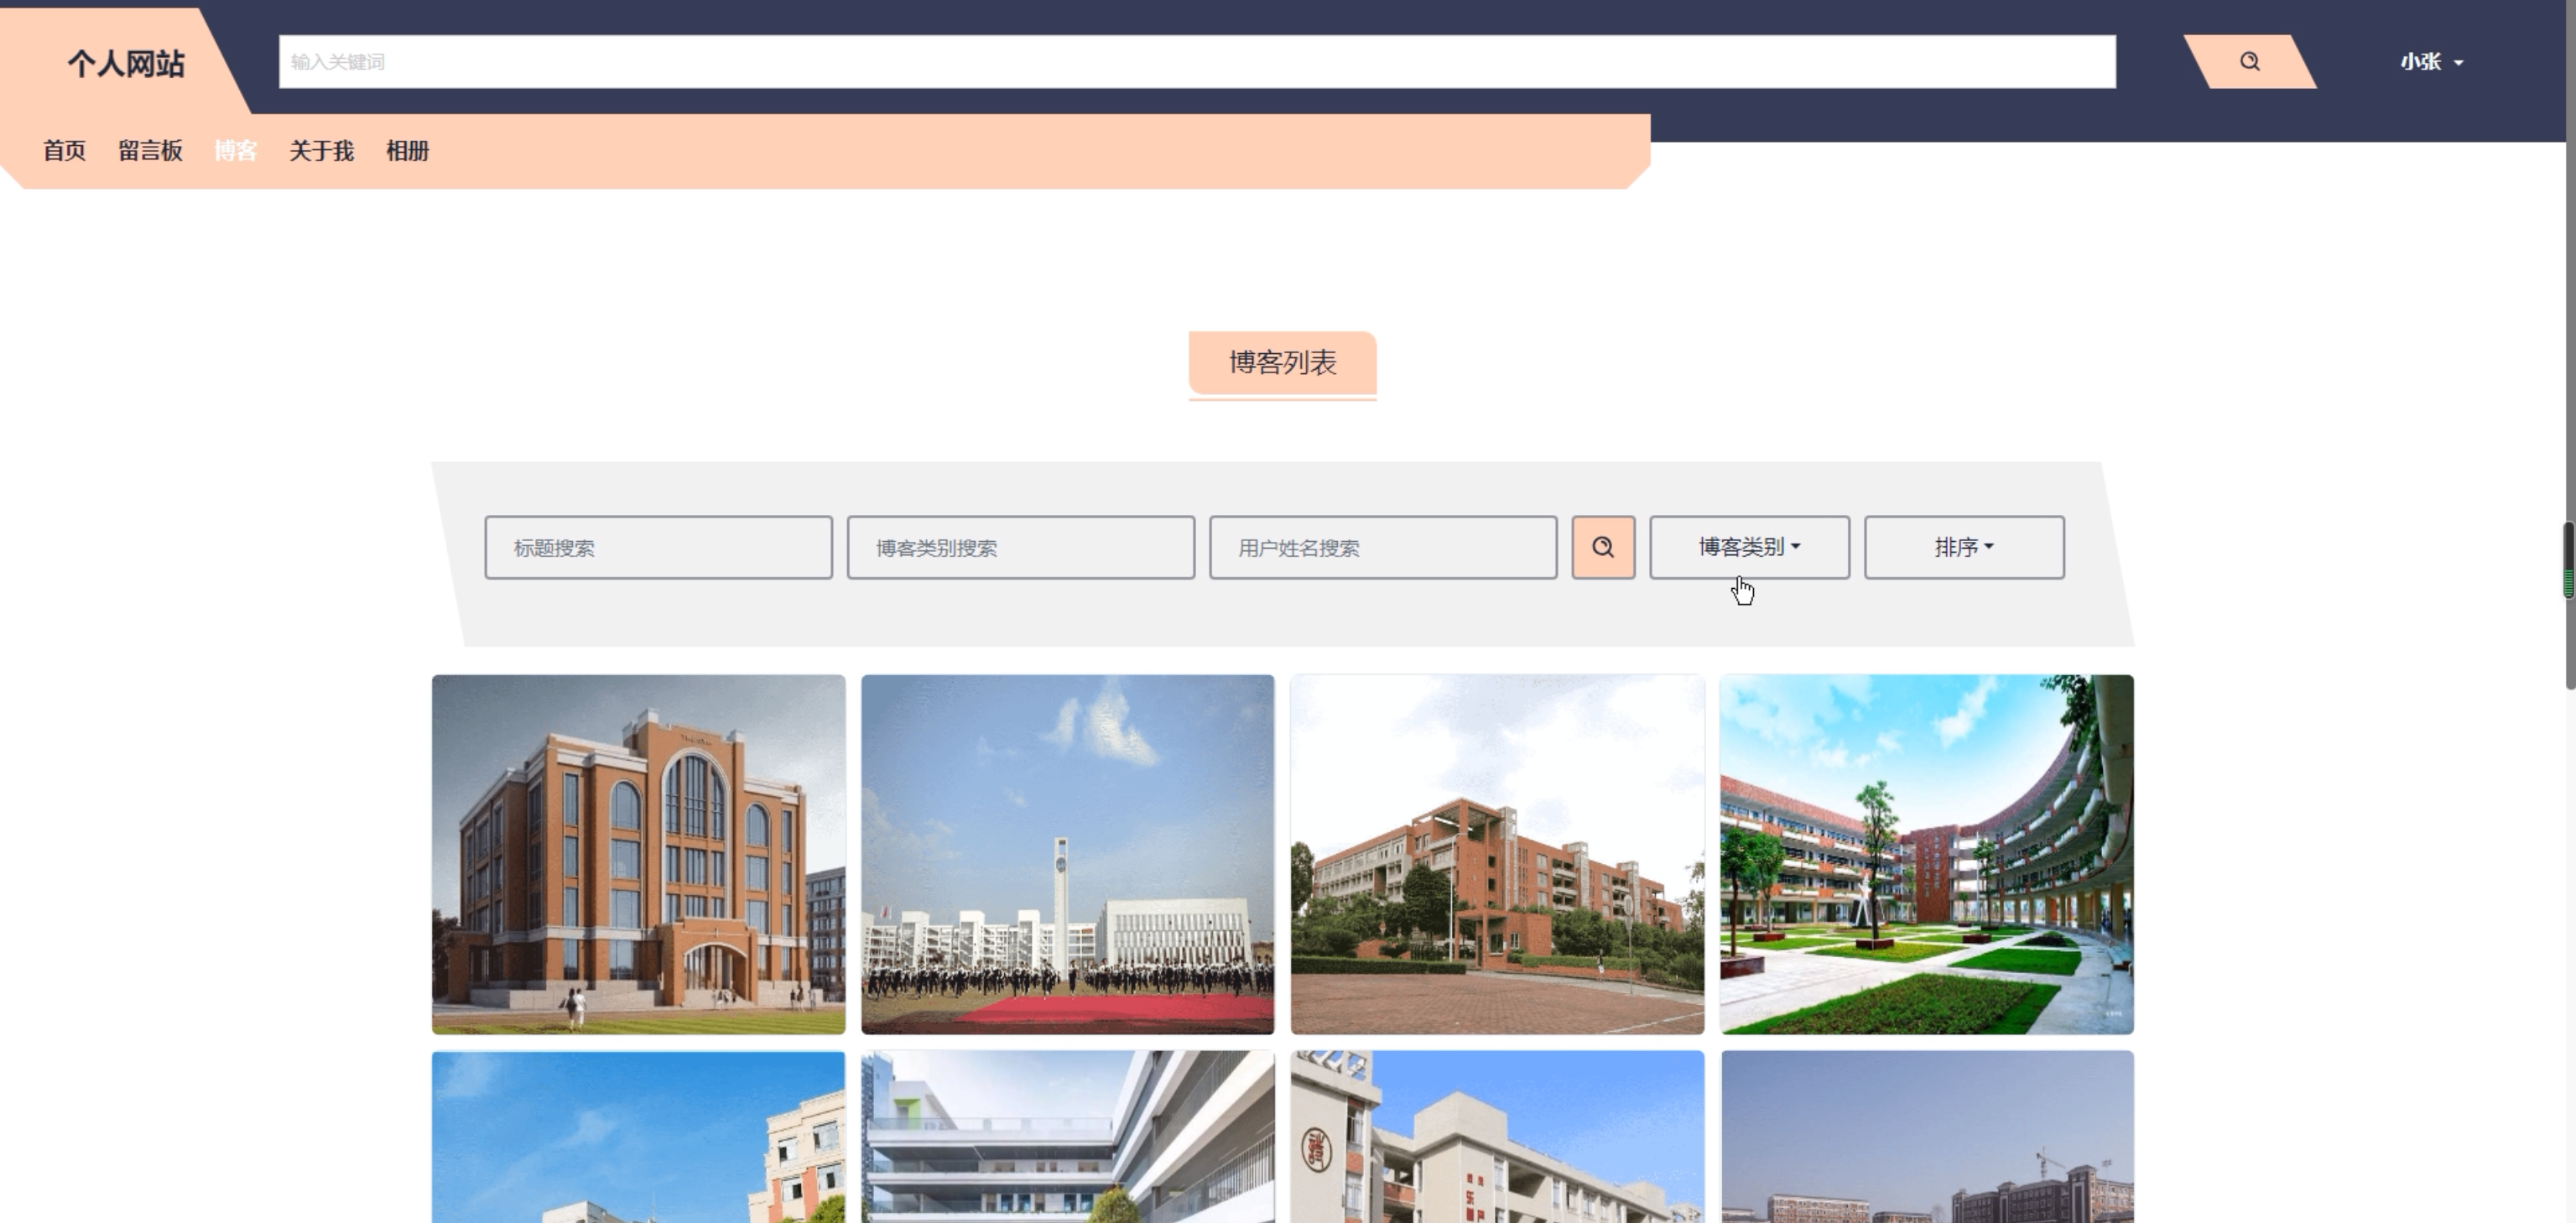Select the 博客 navigation item
Viewport: 2576px width, 1223px height.
click(x=235, y=151)
